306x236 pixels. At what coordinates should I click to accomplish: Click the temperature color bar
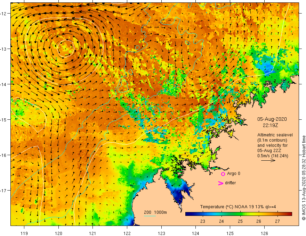click(x=239, y=214)
